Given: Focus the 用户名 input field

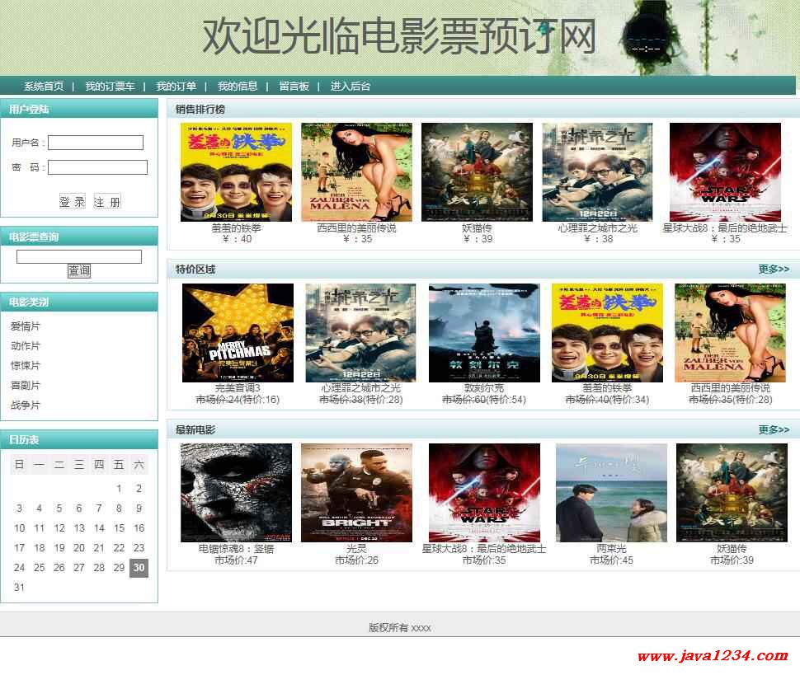Looking at the screenshot, I should point(96,143).
